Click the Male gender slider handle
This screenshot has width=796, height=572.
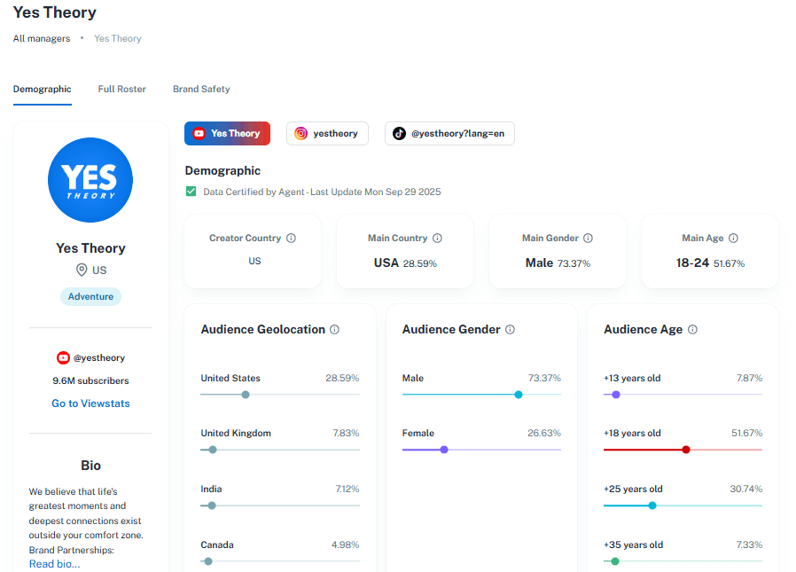(519, 395)
